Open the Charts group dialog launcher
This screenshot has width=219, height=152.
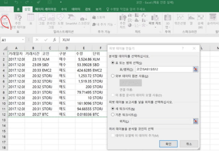tap(160, 32)
